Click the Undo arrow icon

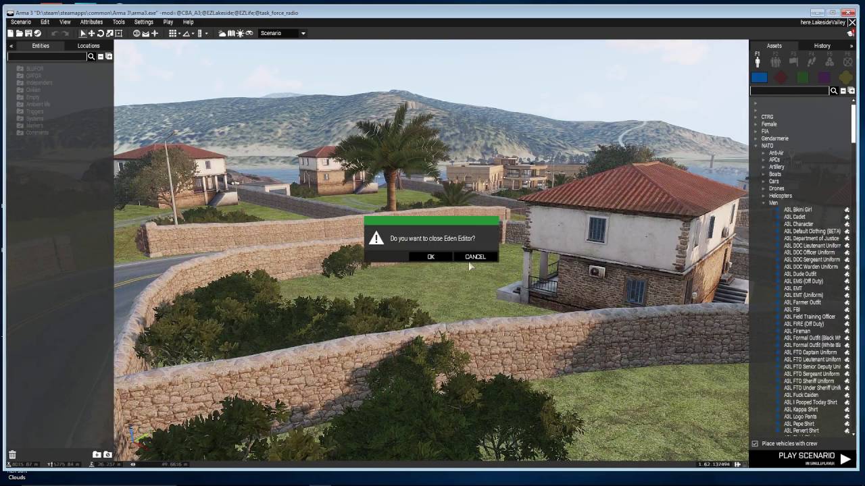(x=55, y=33)
